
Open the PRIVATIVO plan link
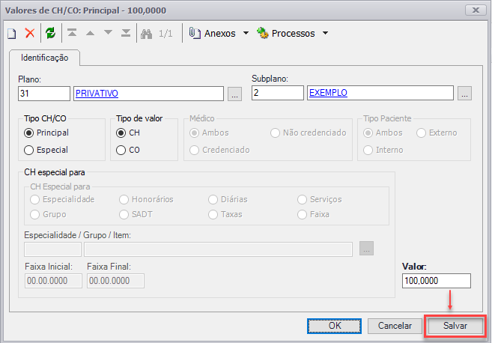pos(97,94)
